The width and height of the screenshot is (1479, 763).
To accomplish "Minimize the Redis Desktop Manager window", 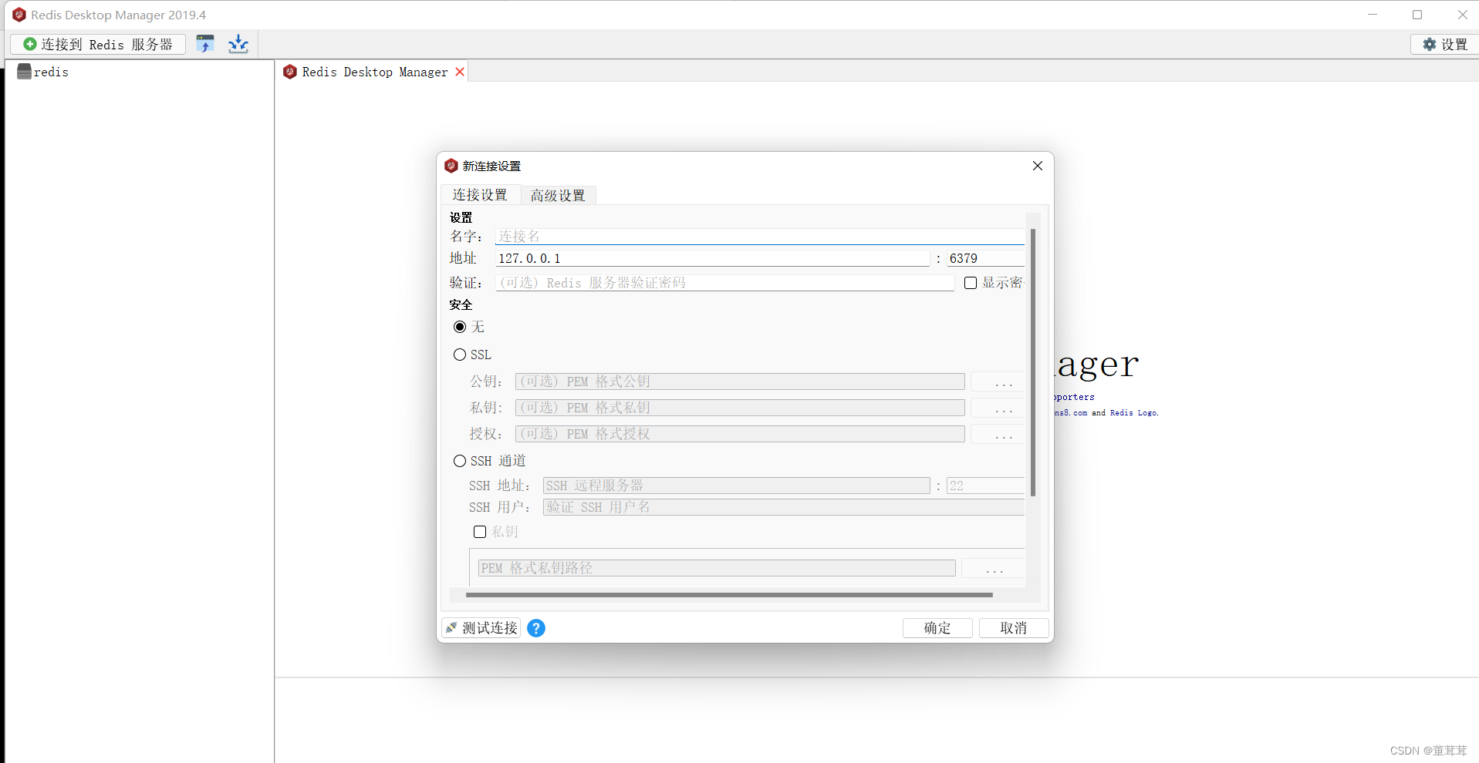I will click(1373, 15).
